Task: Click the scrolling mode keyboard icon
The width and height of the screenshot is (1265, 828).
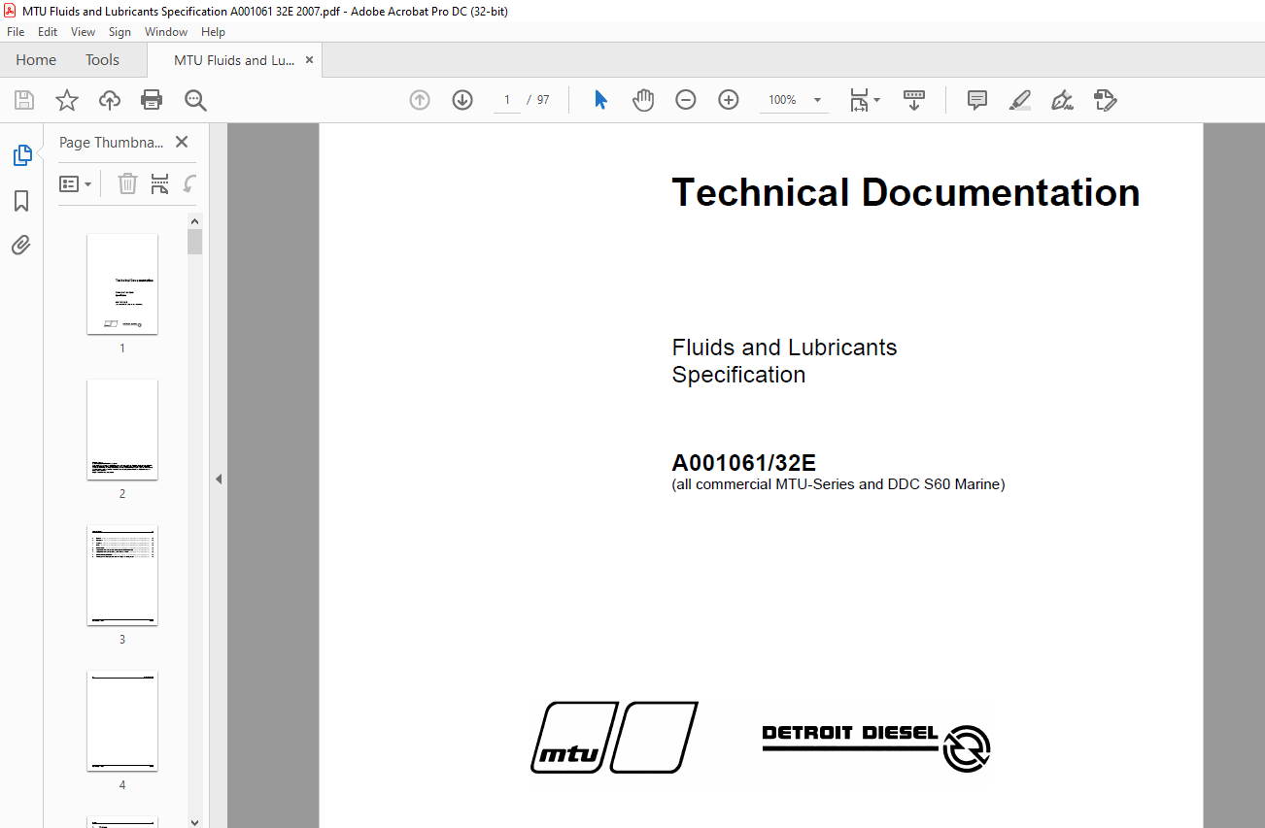Action: (914, 100)
